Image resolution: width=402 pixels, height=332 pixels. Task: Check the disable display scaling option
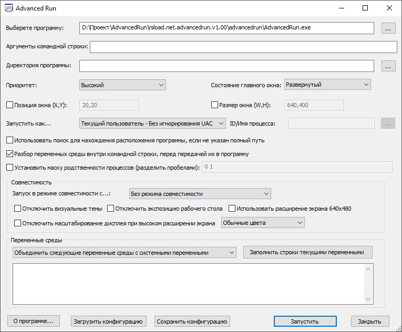[x=18, y=223]
